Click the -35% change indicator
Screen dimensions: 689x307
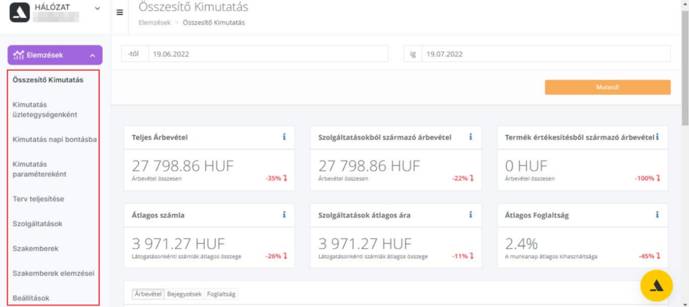pyautogui.click(x=276, y=178)
